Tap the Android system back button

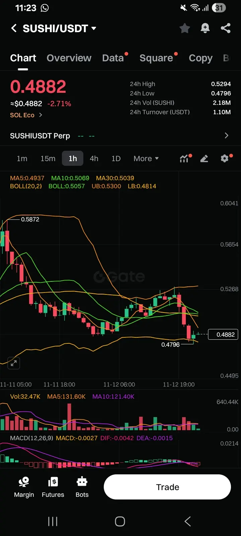click(x=188, y=521)
